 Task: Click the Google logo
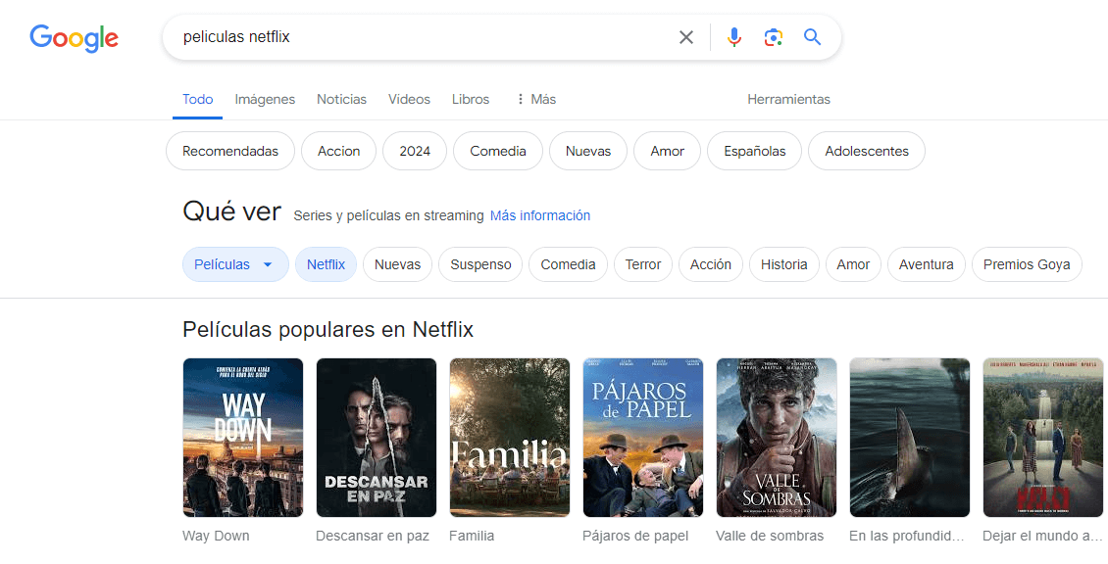pyautogui.click(x=75, y=38)
